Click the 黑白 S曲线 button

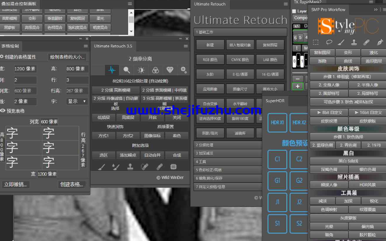pos(348,161)
